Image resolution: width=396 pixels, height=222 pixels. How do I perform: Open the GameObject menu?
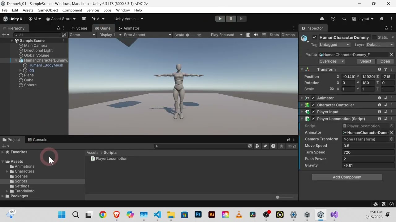coord(48,10)
